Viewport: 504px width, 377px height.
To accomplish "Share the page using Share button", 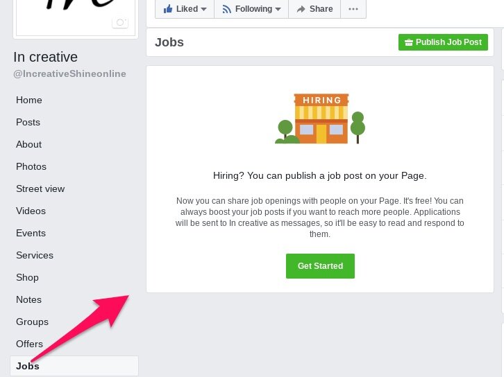I will (x=314, y=9).
